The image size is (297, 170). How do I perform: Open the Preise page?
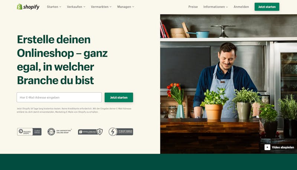[x=193, y=7]
